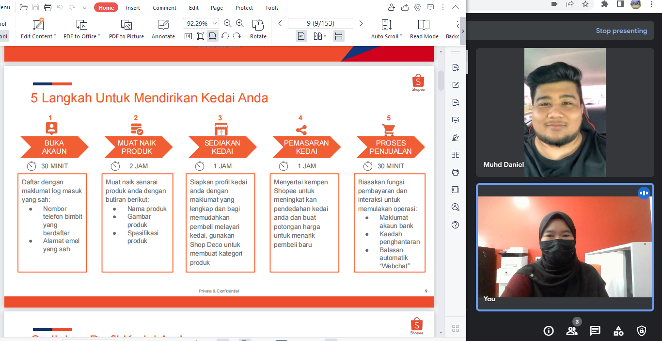Open PDF editor settings gear
The image size is (662, 341).
(418, 7)
